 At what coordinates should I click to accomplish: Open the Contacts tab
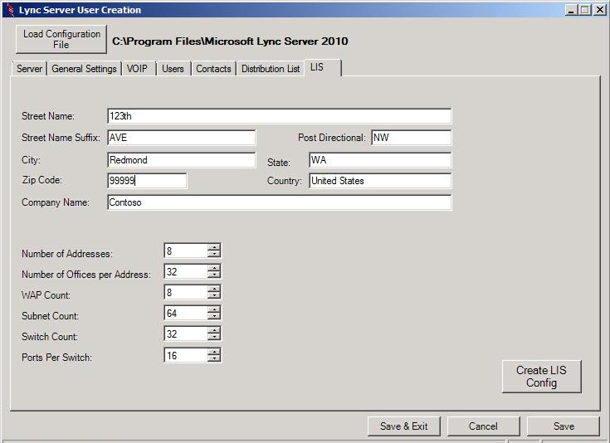213,69
